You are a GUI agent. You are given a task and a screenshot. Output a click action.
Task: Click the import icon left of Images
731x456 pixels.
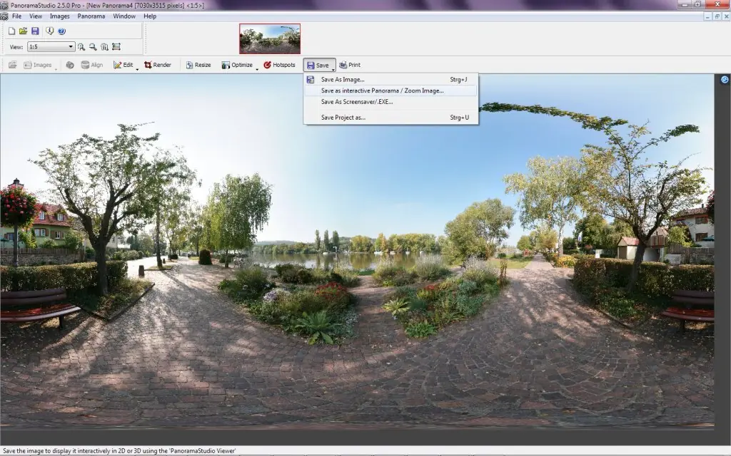coord(13,65)
